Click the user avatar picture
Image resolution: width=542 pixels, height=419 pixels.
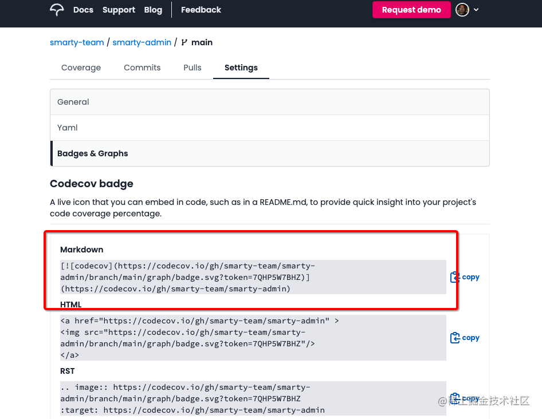pos(462,10)
